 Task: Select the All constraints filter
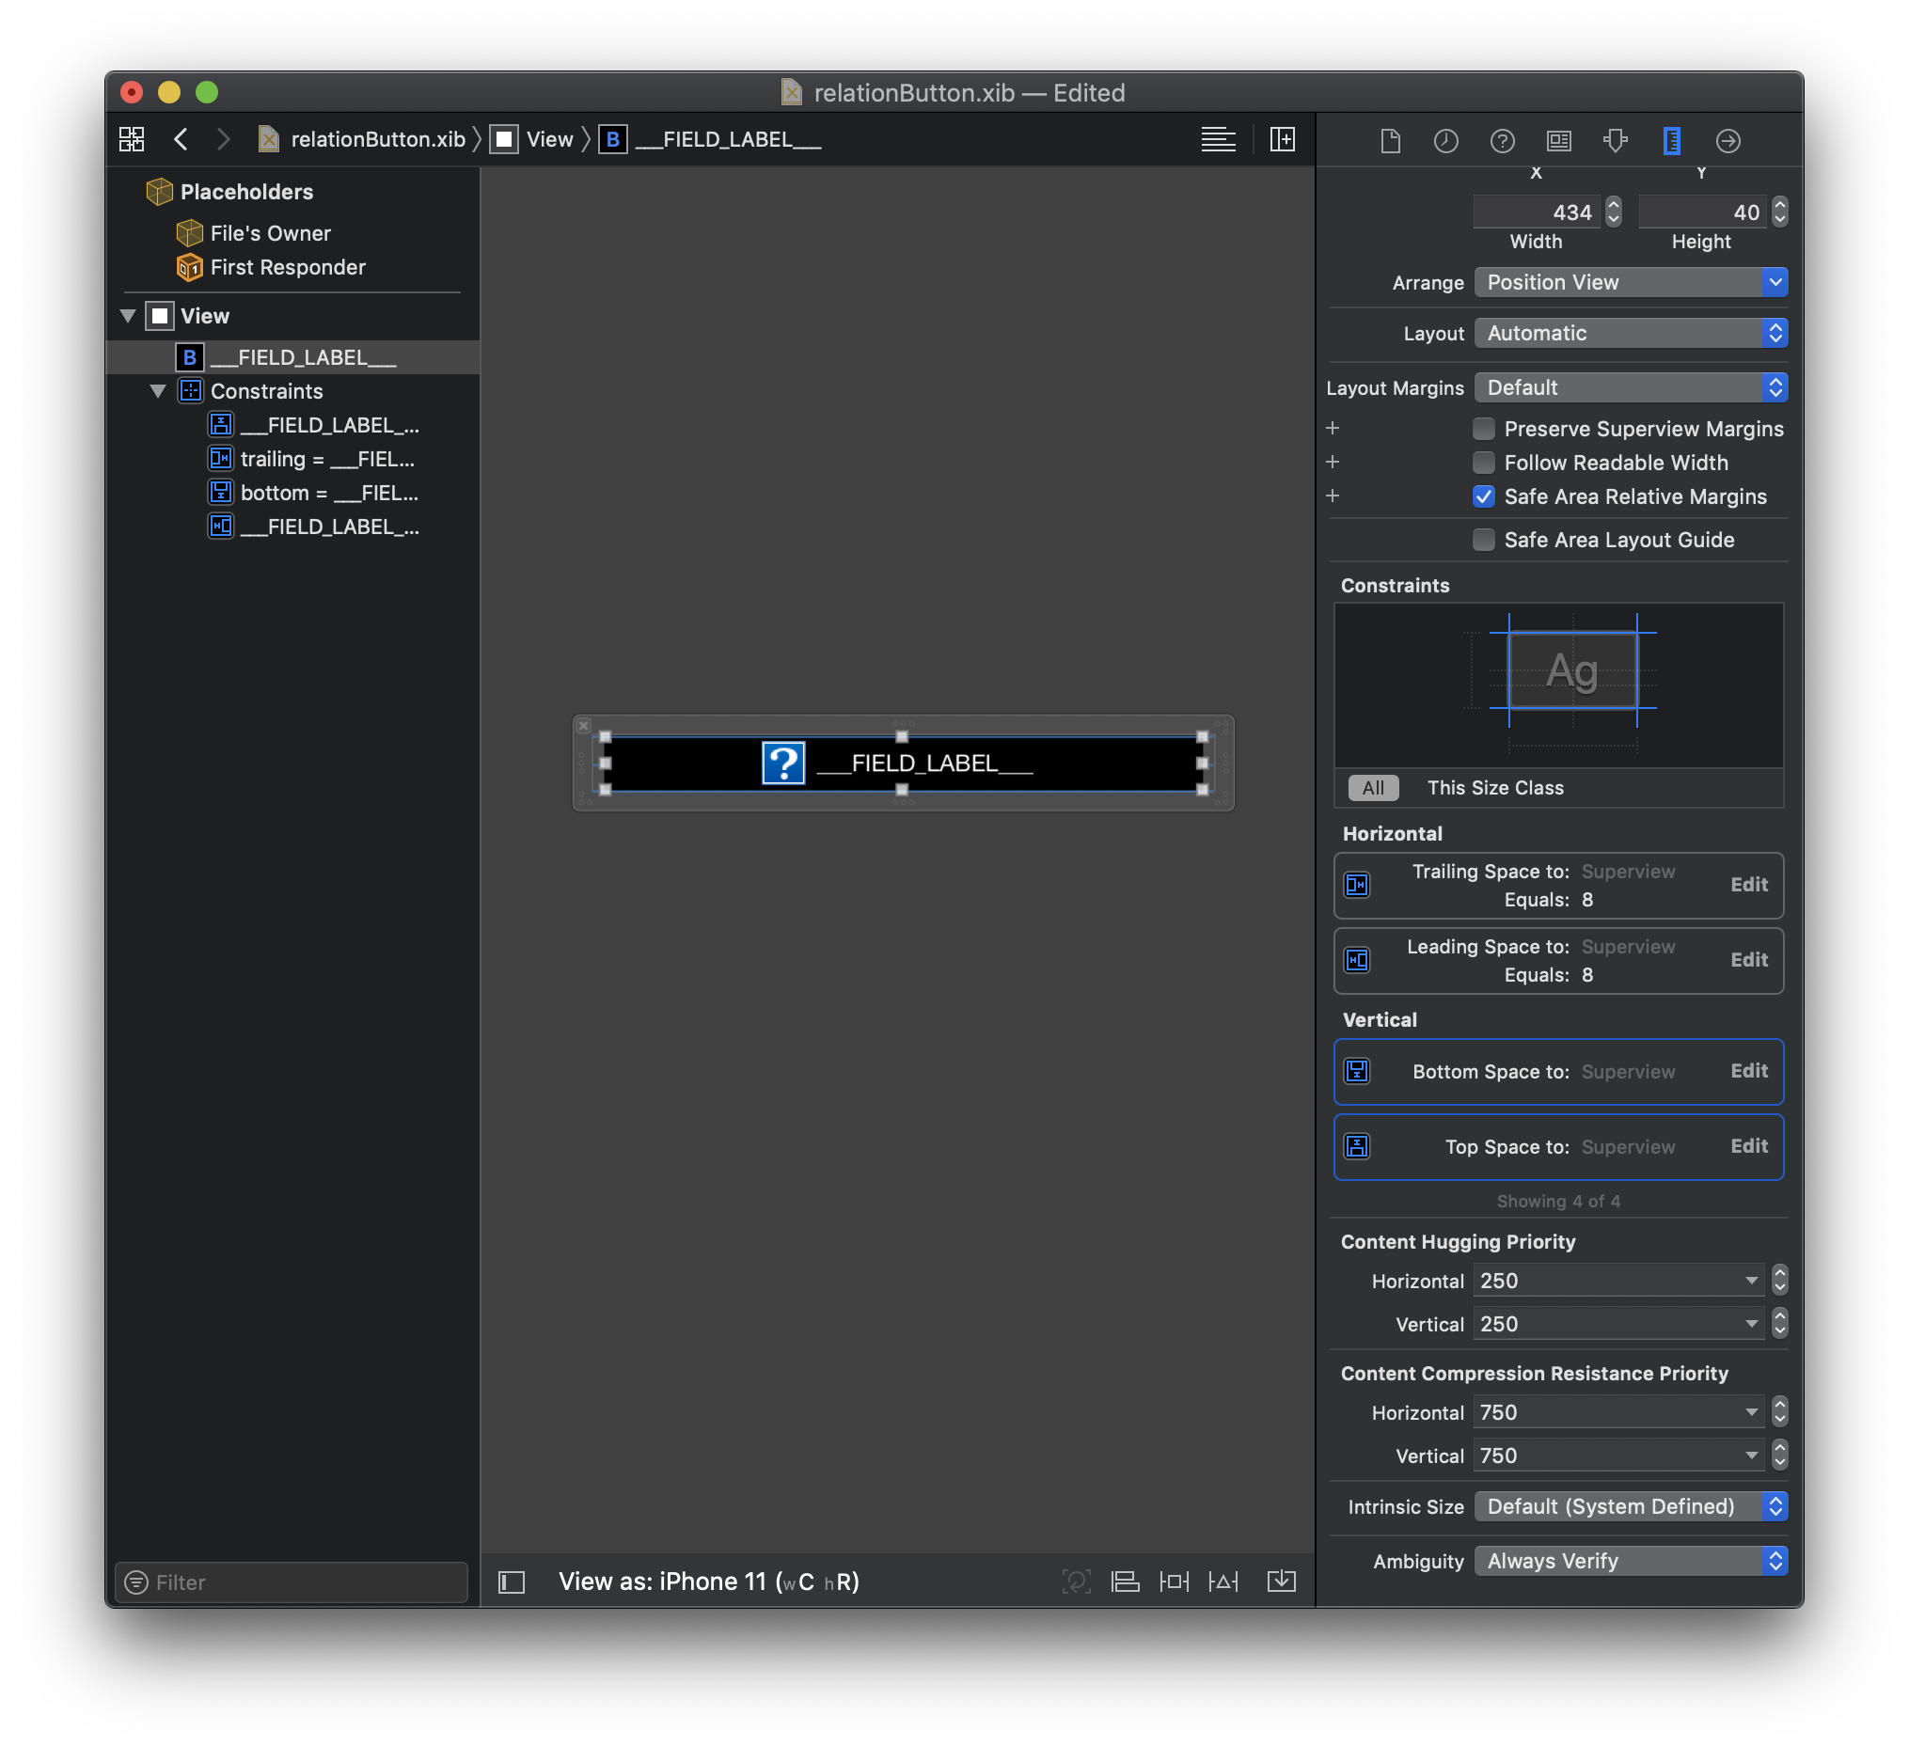(1372, 788)
